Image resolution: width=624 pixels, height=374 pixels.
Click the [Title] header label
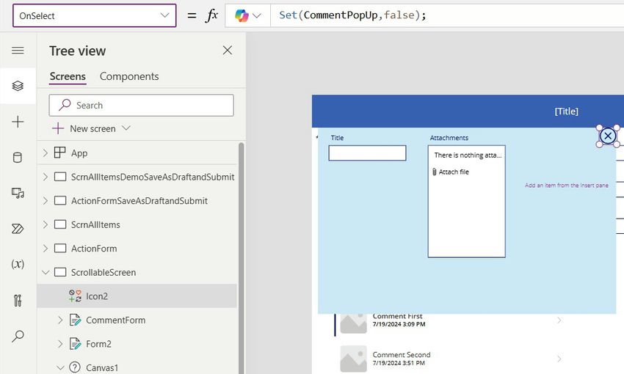point(566,111)
